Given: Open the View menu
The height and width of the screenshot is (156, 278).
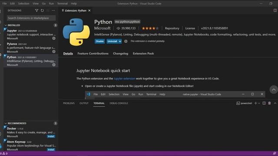Looking at the screenshot, I should (36, 3).
